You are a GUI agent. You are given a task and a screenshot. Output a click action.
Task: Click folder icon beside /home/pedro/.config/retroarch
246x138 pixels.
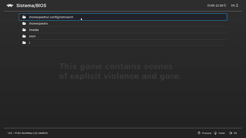click(24, 17)
